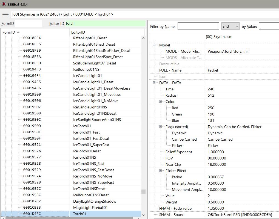Collapse the Color subtree
This screenshot has height=219, width=279.
[x=161, y=102]
